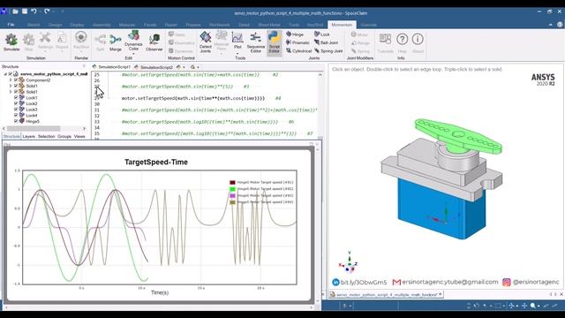This screenshot has width=565, height=318.
Task: Click the green #02 legend swatch
Action: pos(232,189)
